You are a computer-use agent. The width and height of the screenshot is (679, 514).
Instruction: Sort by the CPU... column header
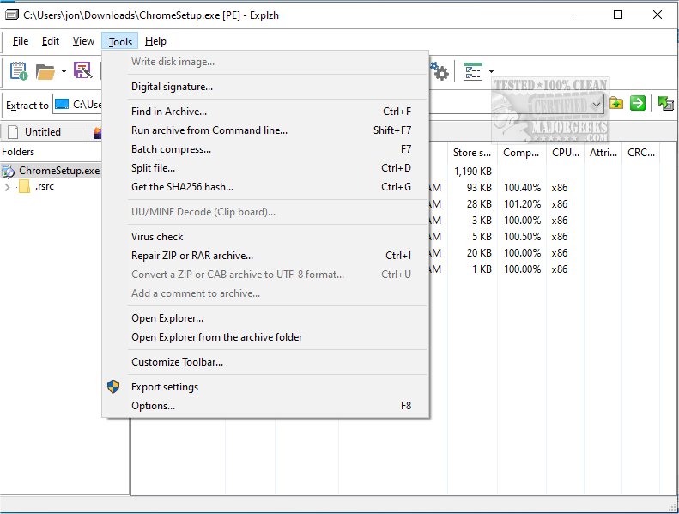point(565,153)
